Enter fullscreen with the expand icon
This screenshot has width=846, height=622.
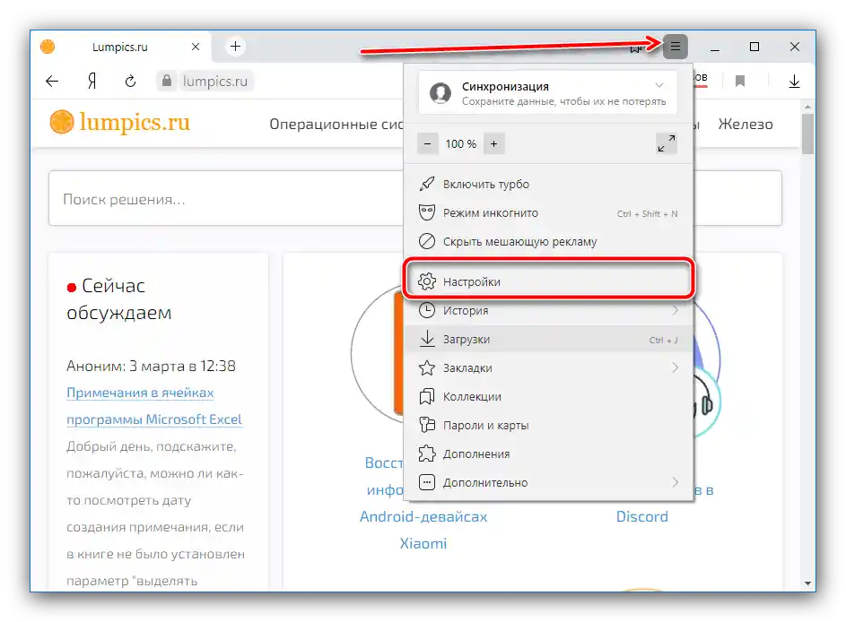(x=665, y=143)
